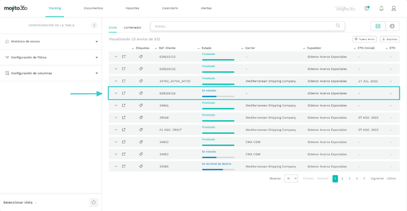Collapse the table configuration sidebar
Screen dimensions: 407x211
94,25
